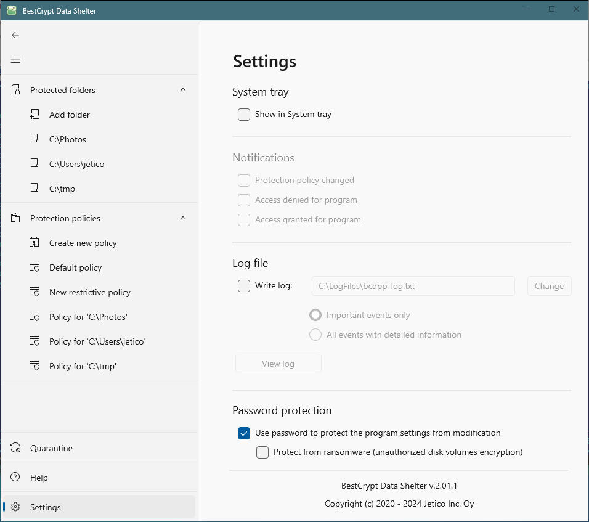
Task: Click the Add folder icon
Action: click(x=35, y=114)
